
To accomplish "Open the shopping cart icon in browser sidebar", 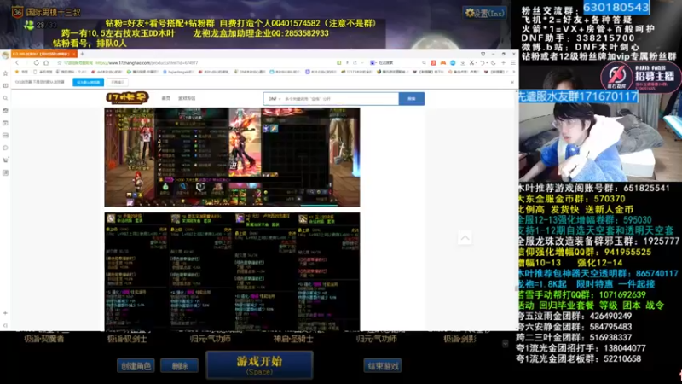I will (5, 160).
